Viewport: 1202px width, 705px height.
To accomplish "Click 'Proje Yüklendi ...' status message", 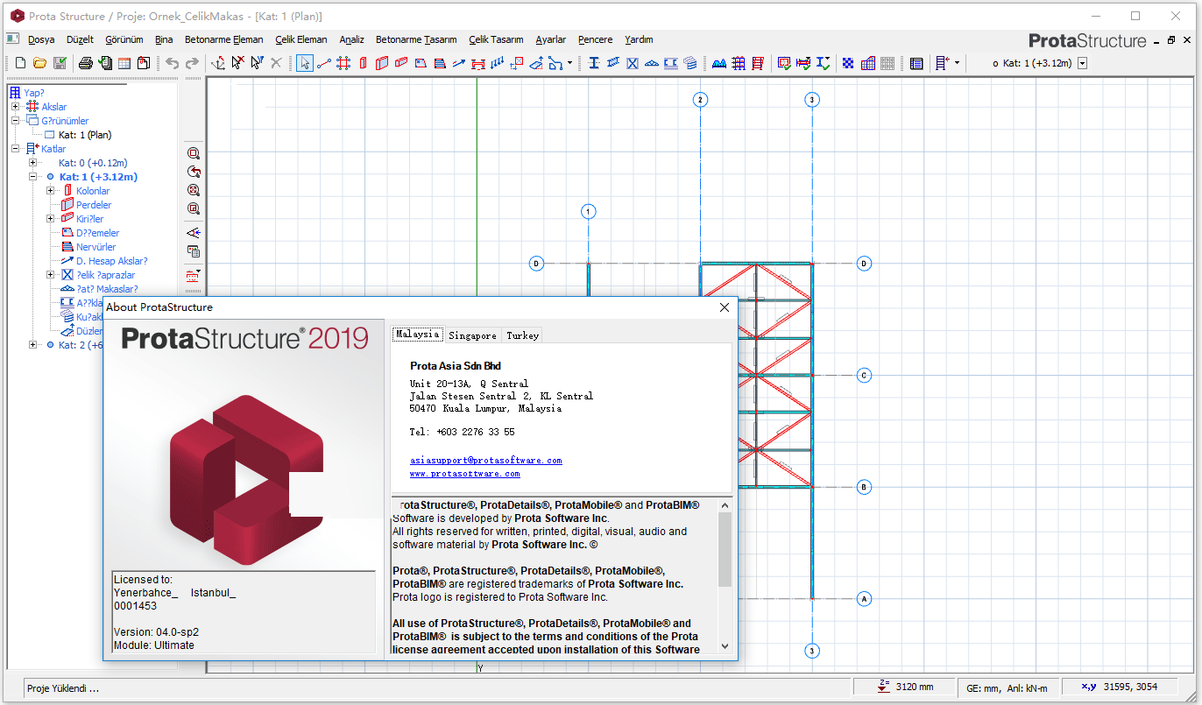I will (x=63, y=688).
